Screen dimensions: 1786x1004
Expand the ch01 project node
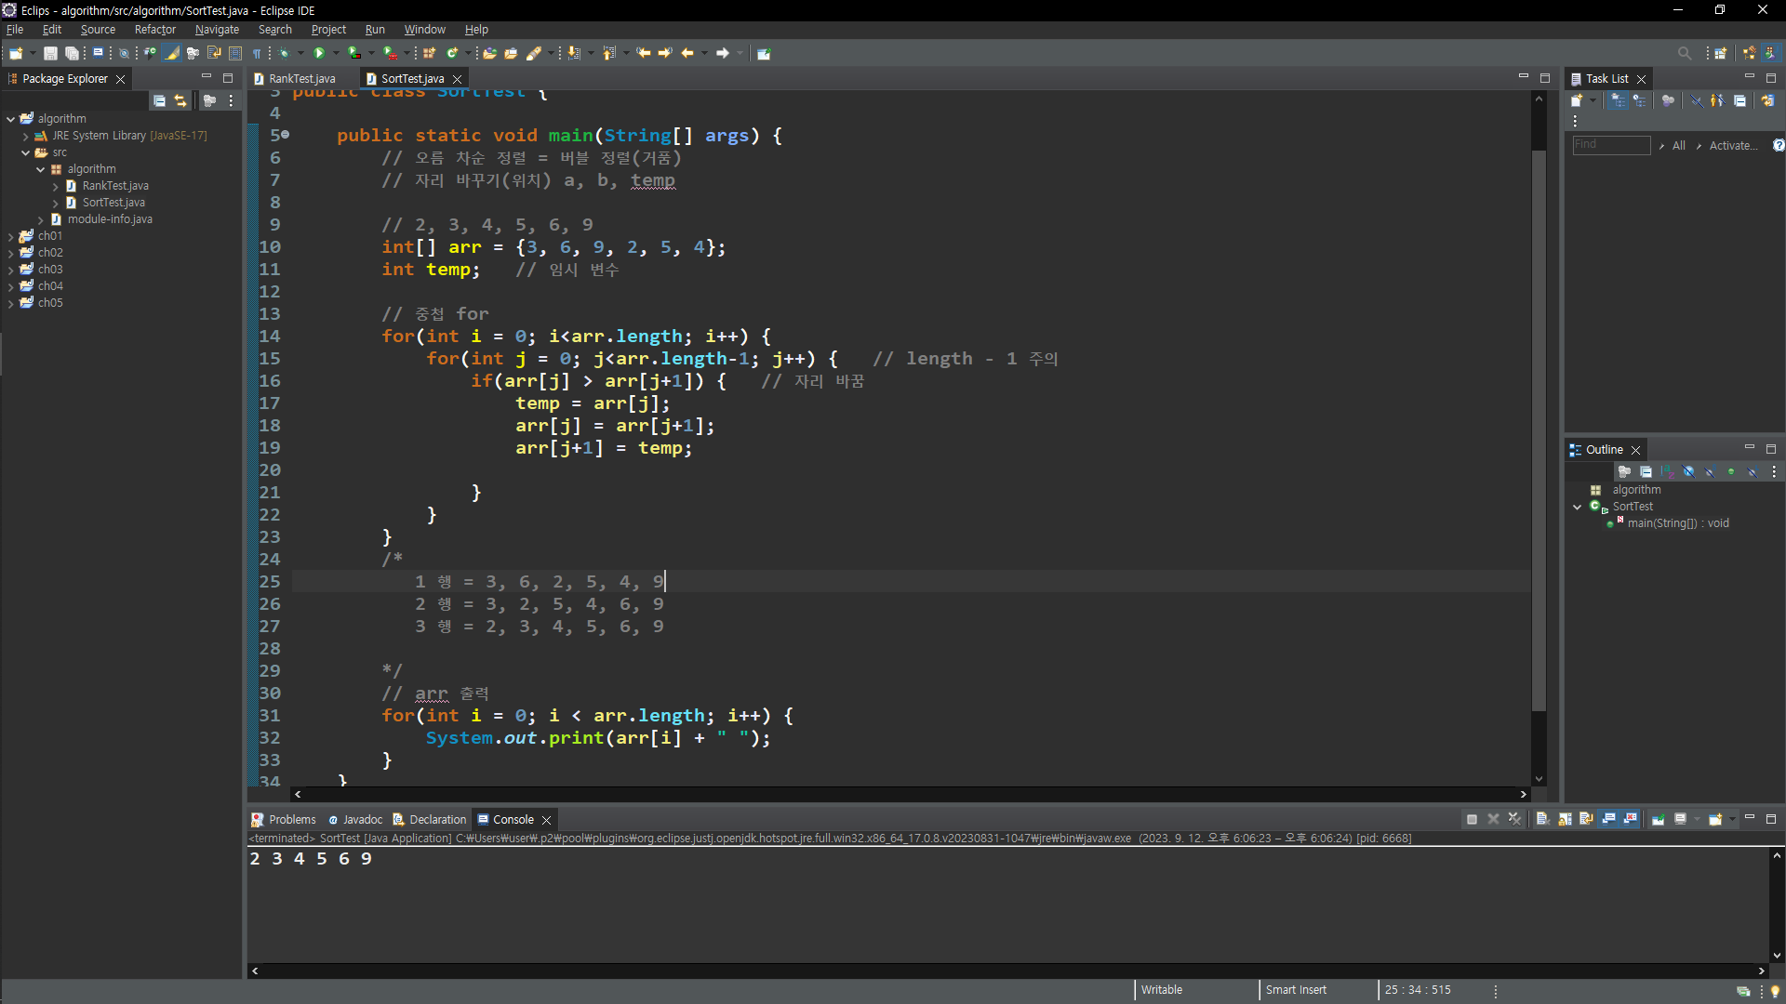tap(10, 236)
